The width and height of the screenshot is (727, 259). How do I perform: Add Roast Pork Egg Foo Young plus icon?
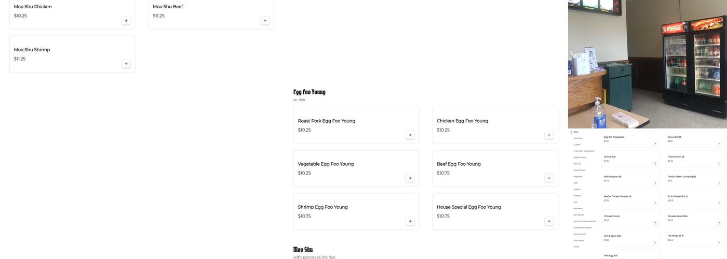click(410, 135)
